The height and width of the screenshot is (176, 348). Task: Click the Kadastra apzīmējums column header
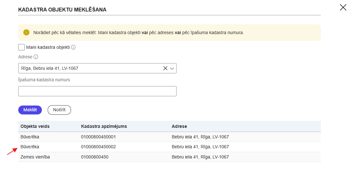click(104, 127)
